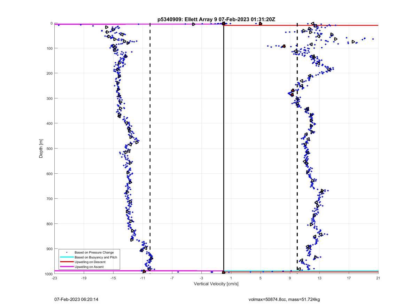
Task: Click the timestamp 07-Feb-2023 06:20:14
Action: 76,299
